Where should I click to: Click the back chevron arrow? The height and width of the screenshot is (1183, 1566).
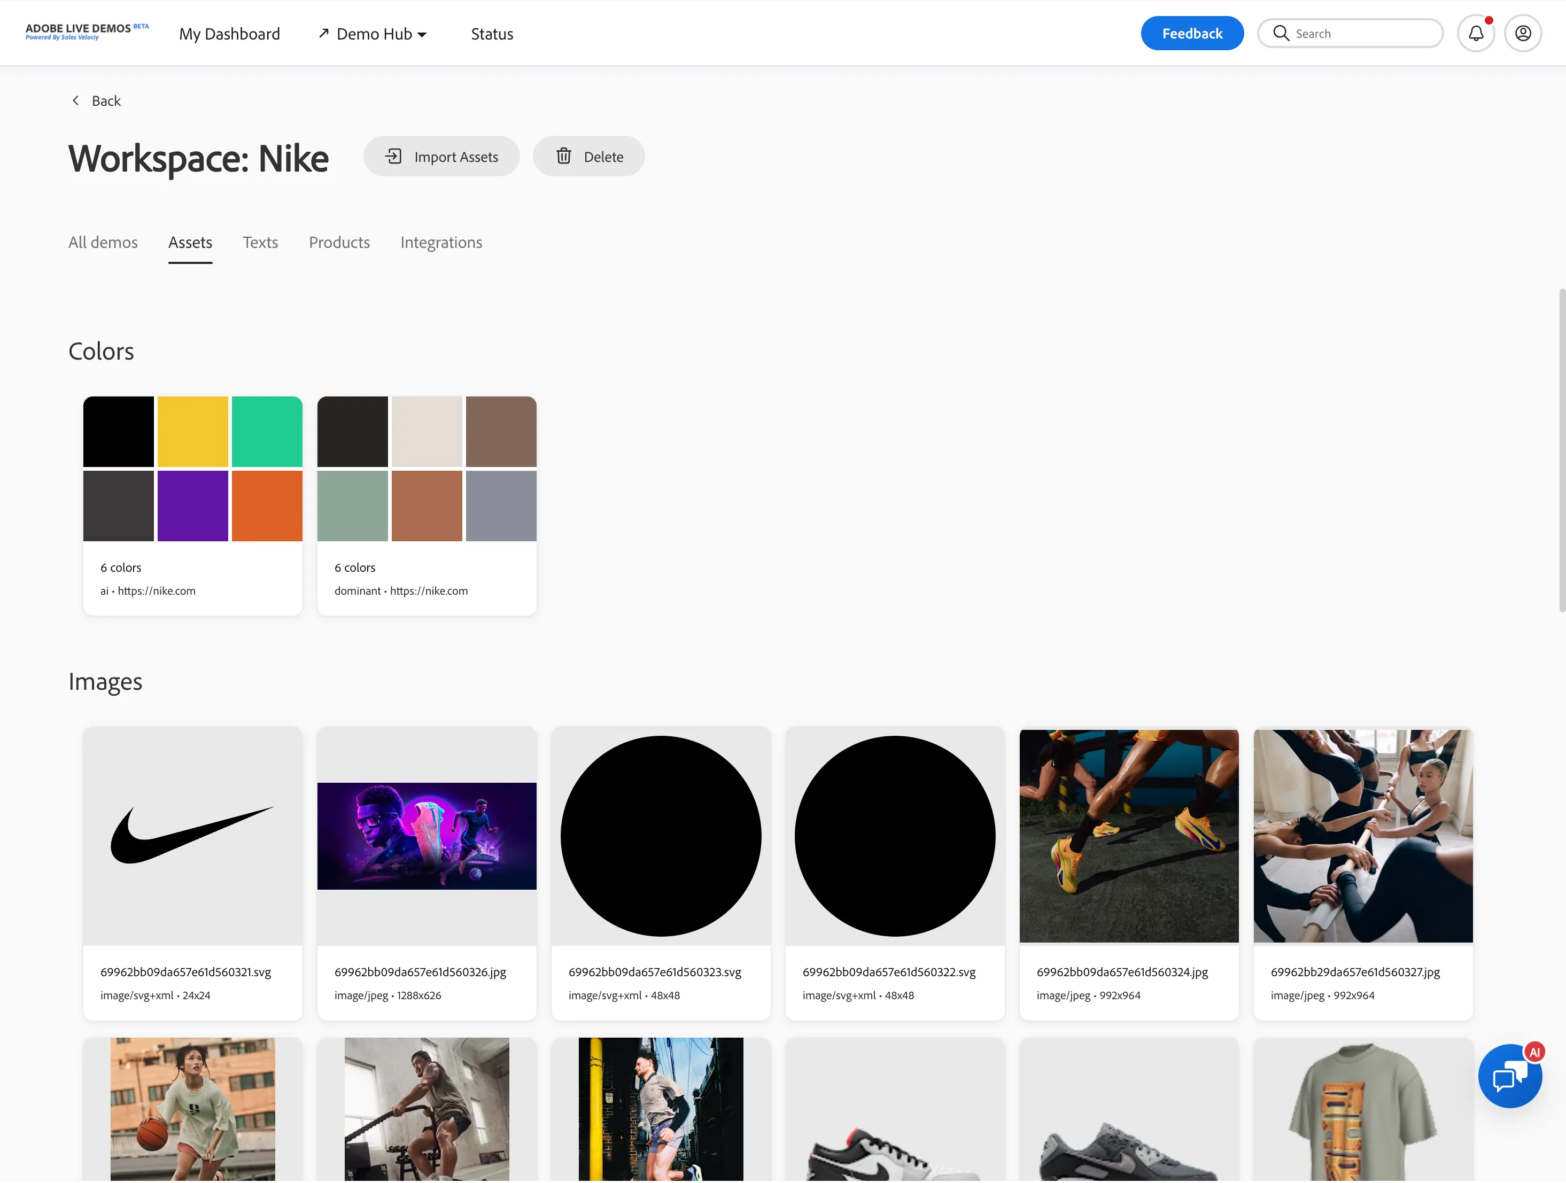[76, 100]
